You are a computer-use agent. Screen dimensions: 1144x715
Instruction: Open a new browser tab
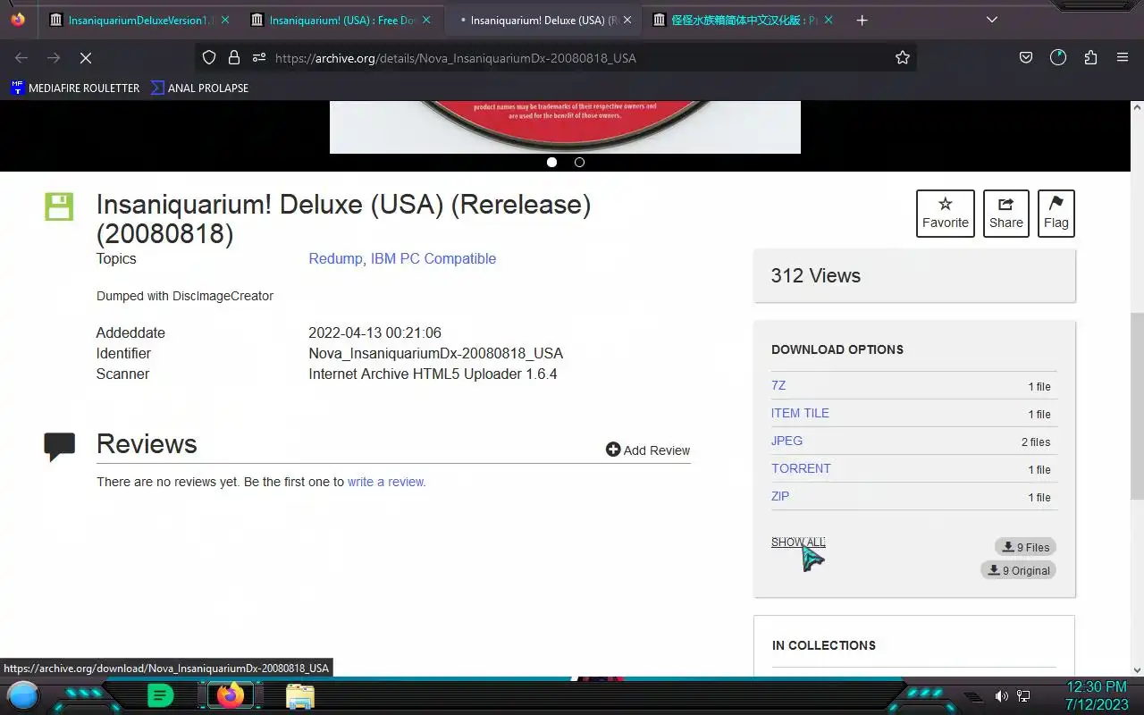(x=862, y=20)
